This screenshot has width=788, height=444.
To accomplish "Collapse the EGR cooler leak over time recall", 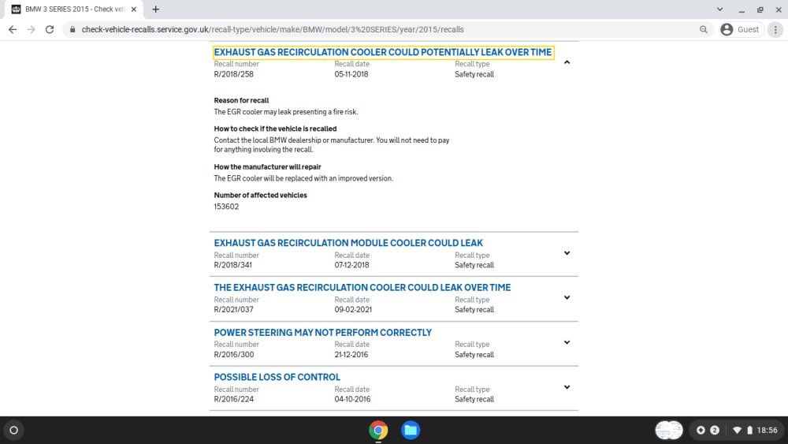I will pos(567,62).
